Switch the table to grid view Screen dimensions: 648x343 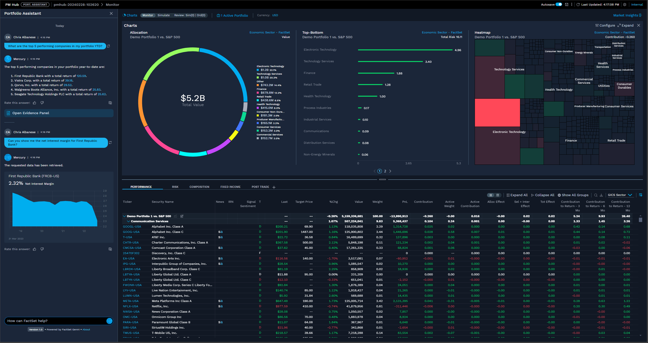coord(498,195)
